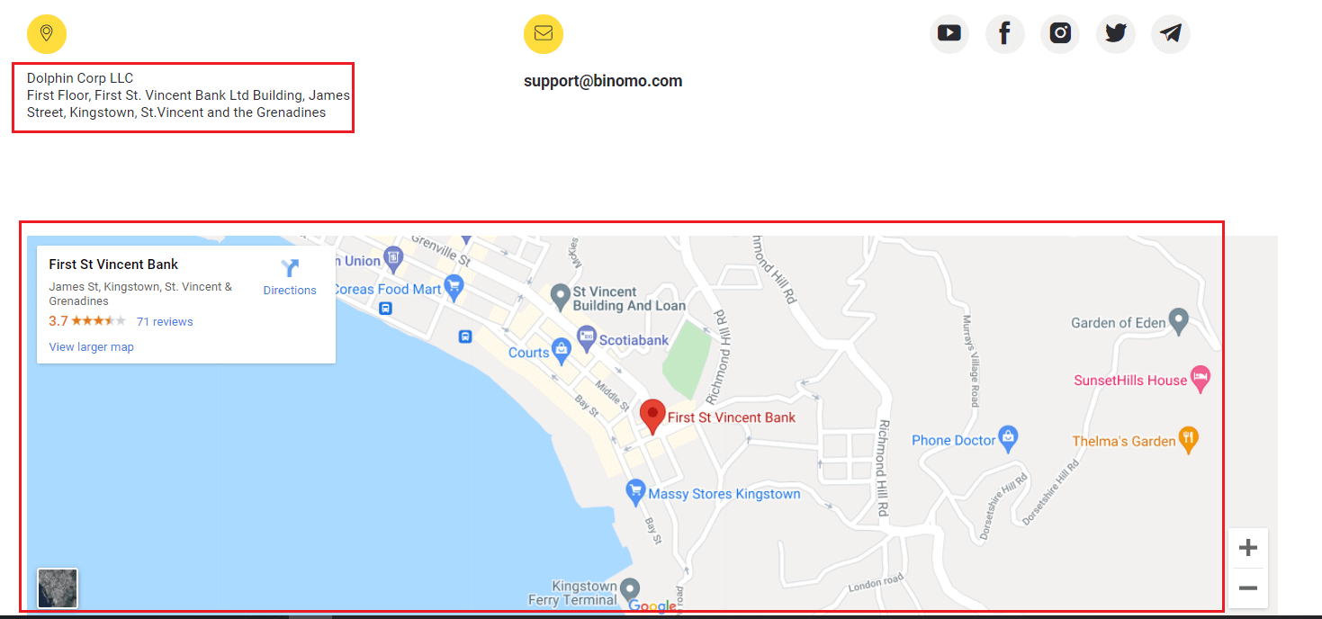Open the Facebook social icon
Image resolution: width=1322 pixels, height=619 pixels.
point(1005,34)
